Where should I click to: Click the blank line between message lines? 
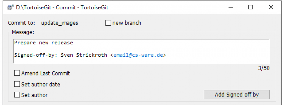click(141, 49)
